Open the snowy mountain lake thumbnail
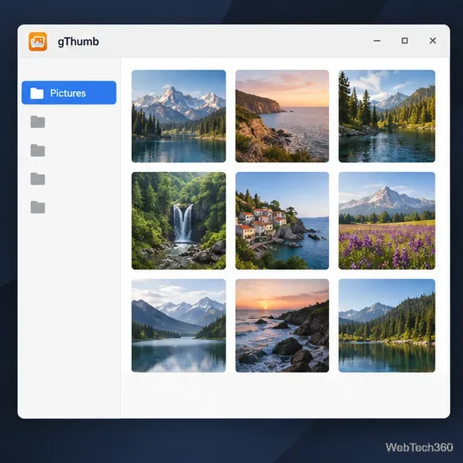 (x=179, y=116)
